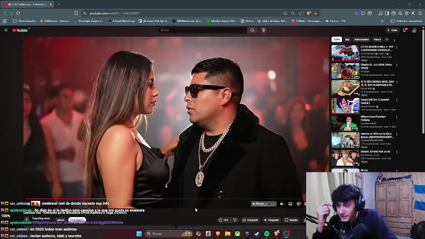425x239 pixels.
Task: Select the Rap filter chip
Action: [347, 40]
